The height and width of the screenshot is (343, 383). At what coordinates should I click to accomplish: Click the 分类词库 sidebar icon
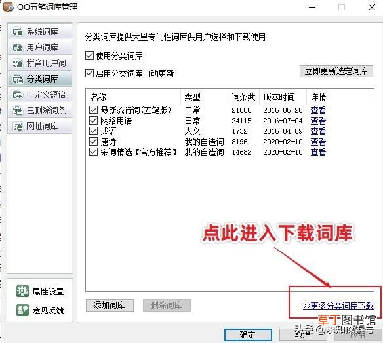point(18,79)
